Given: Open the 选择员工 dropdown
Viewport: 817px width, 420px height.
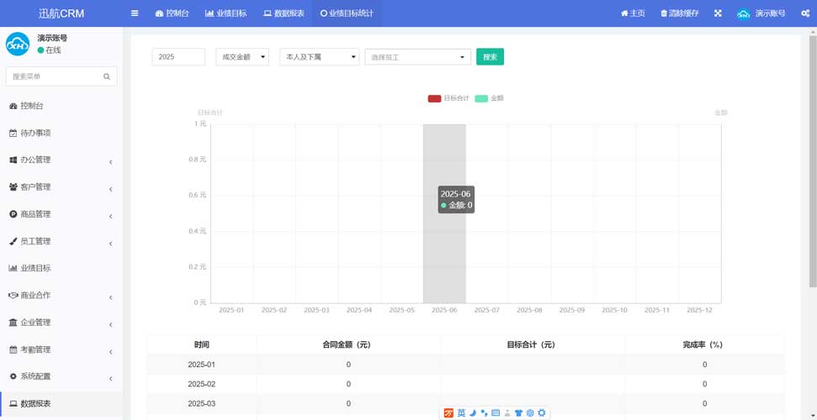Looking at the screenshot, I should [417, 57].
